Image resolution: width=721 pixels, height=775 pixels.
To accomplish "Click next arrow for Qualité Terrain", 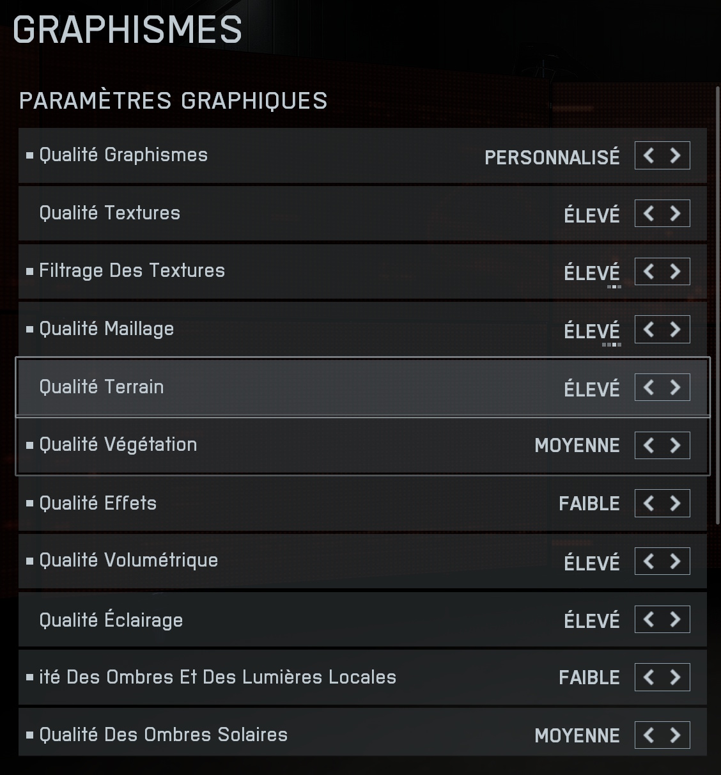I will coord(676,388).
